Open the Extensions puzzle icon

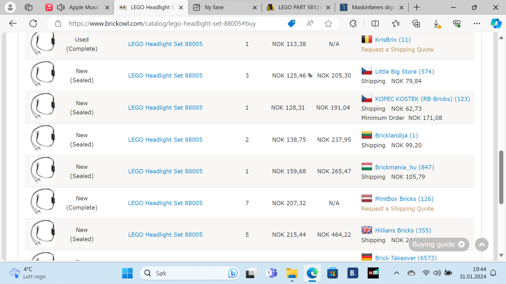[353, 24]
